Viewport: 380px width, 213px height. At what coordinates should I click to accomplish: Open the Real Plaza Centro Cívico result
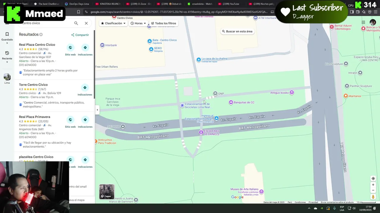click(x=37, y=45)
